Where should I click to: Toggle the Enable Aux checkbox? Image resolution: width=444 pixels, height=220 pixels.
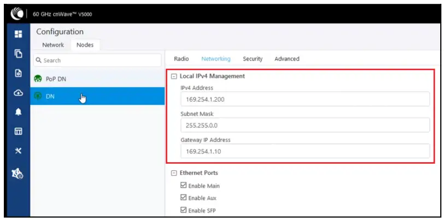coord(183,198)
